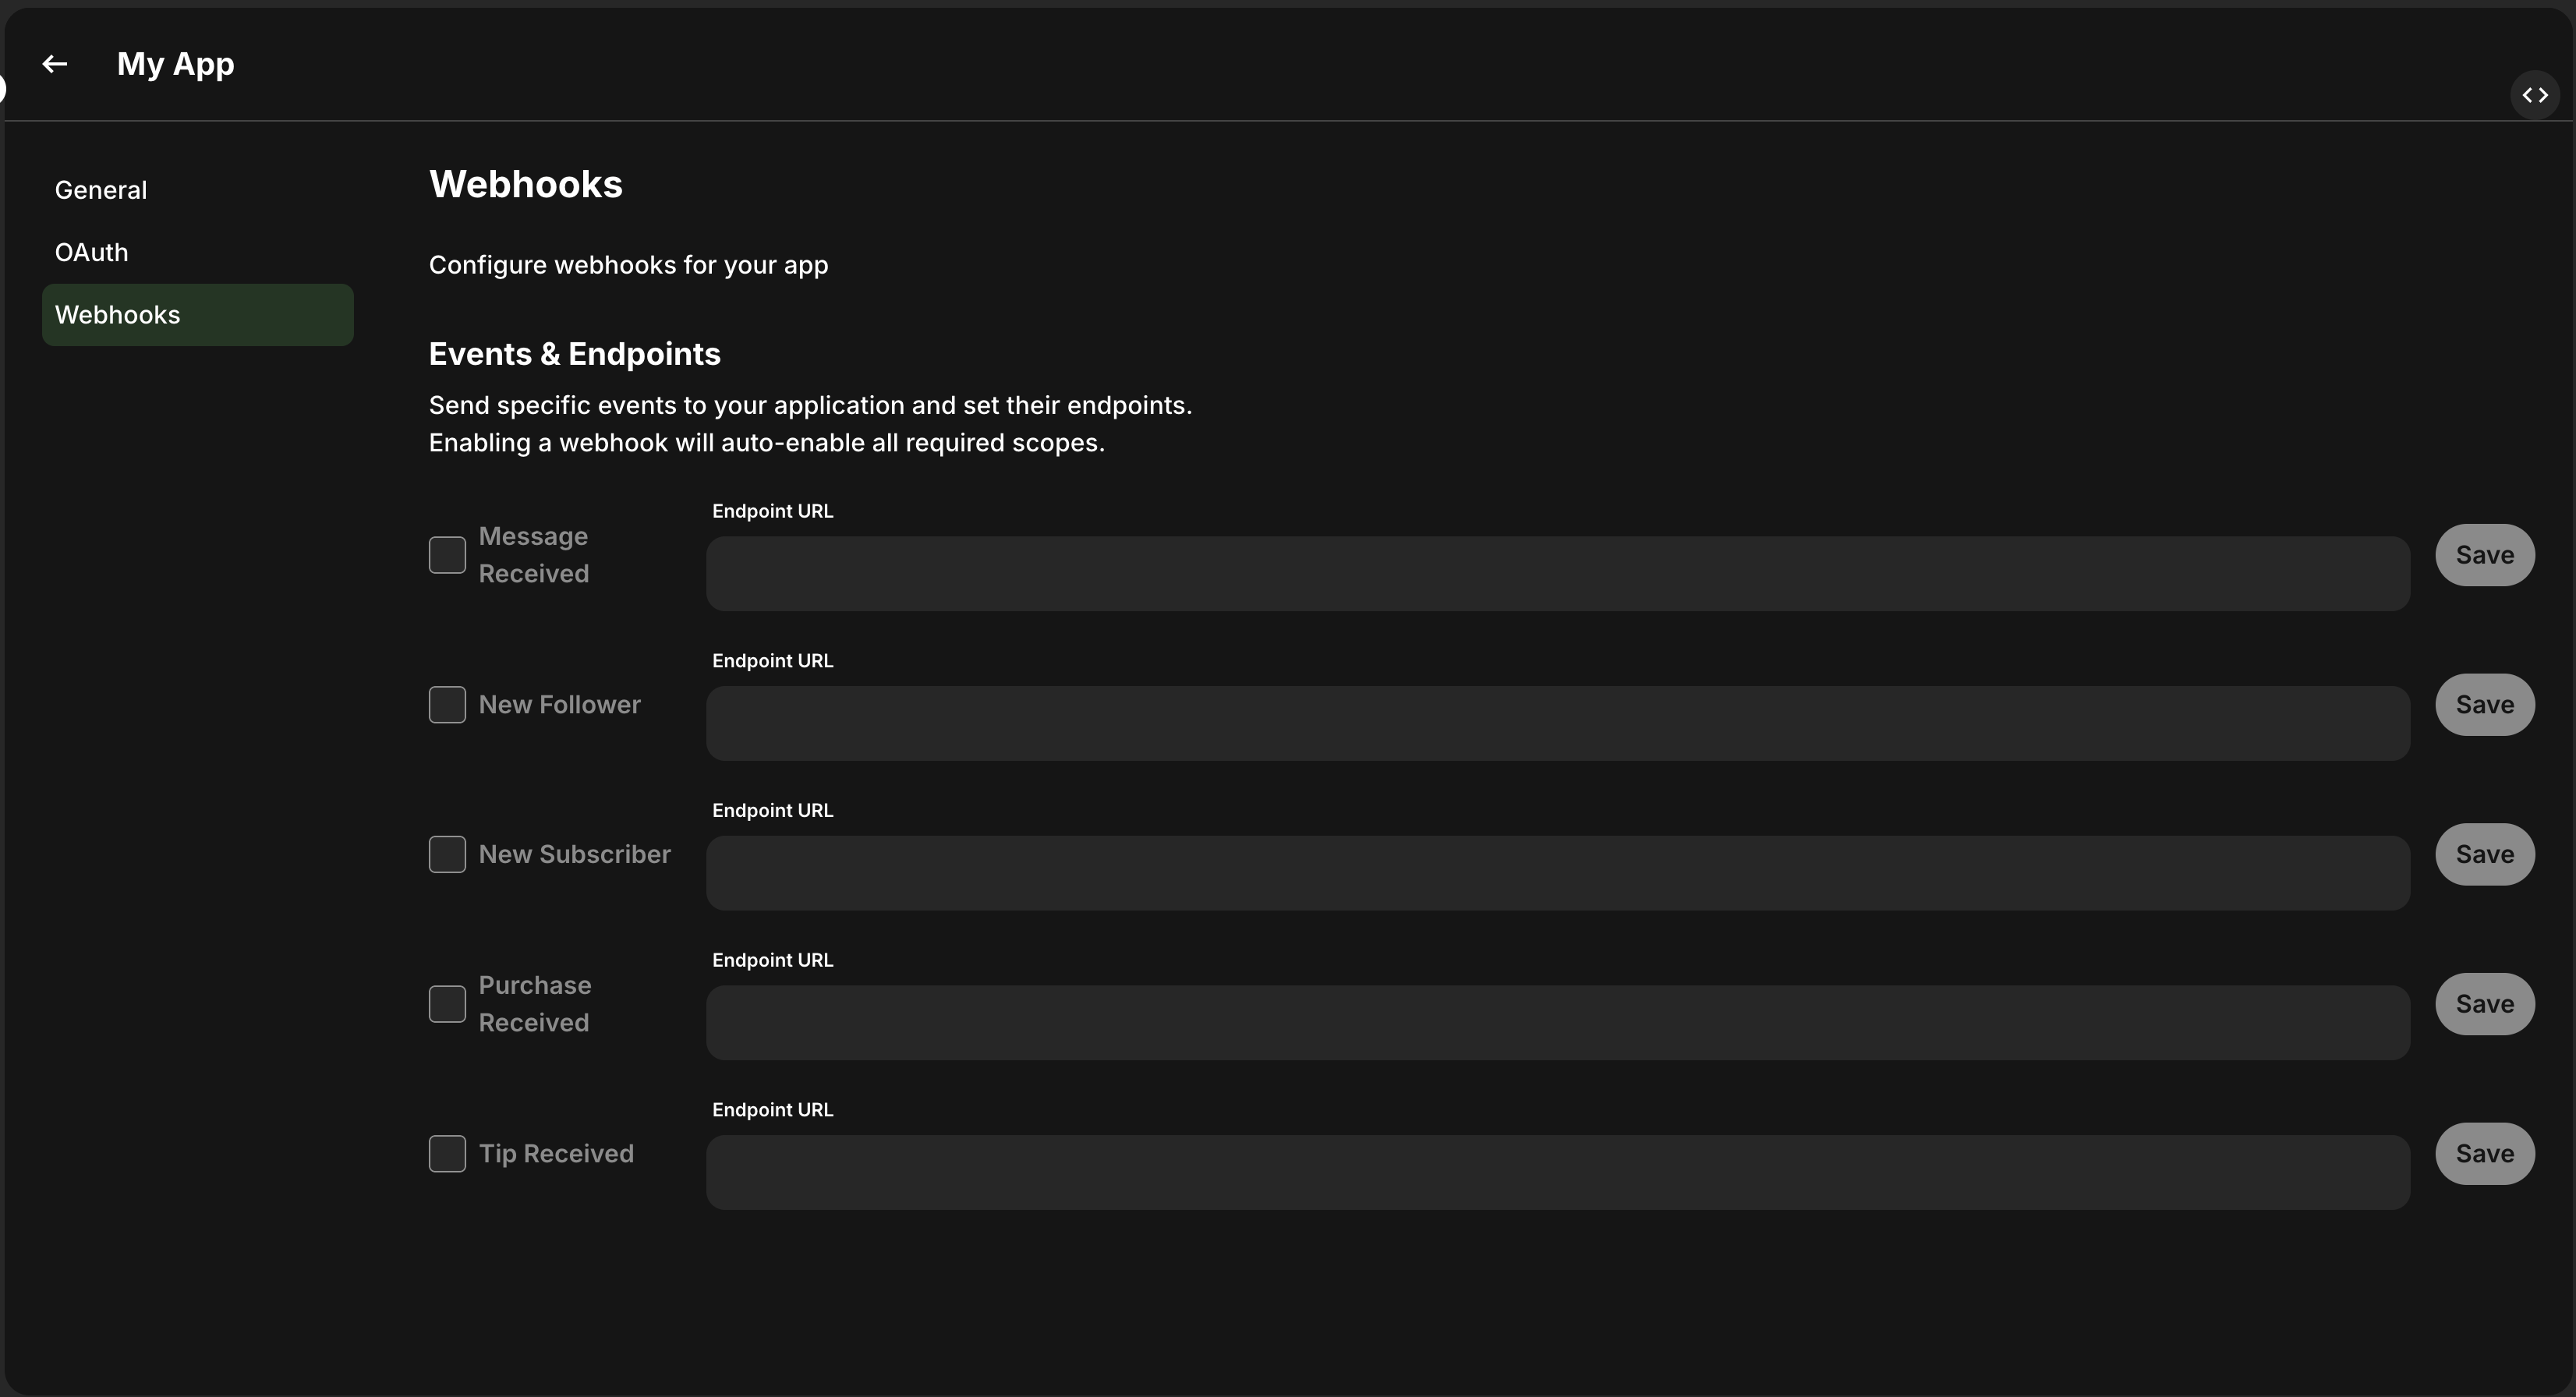Click the back arrow to exit My App

point(55,63)
